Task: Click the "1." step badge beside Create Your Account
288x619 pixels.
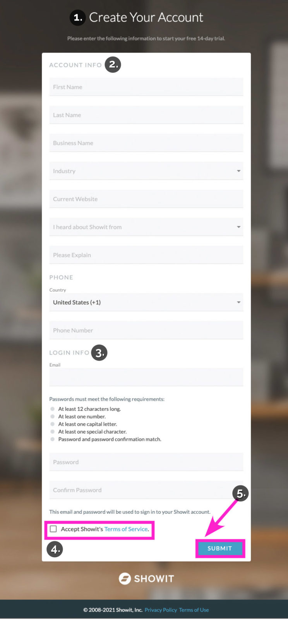Action: 77,17
